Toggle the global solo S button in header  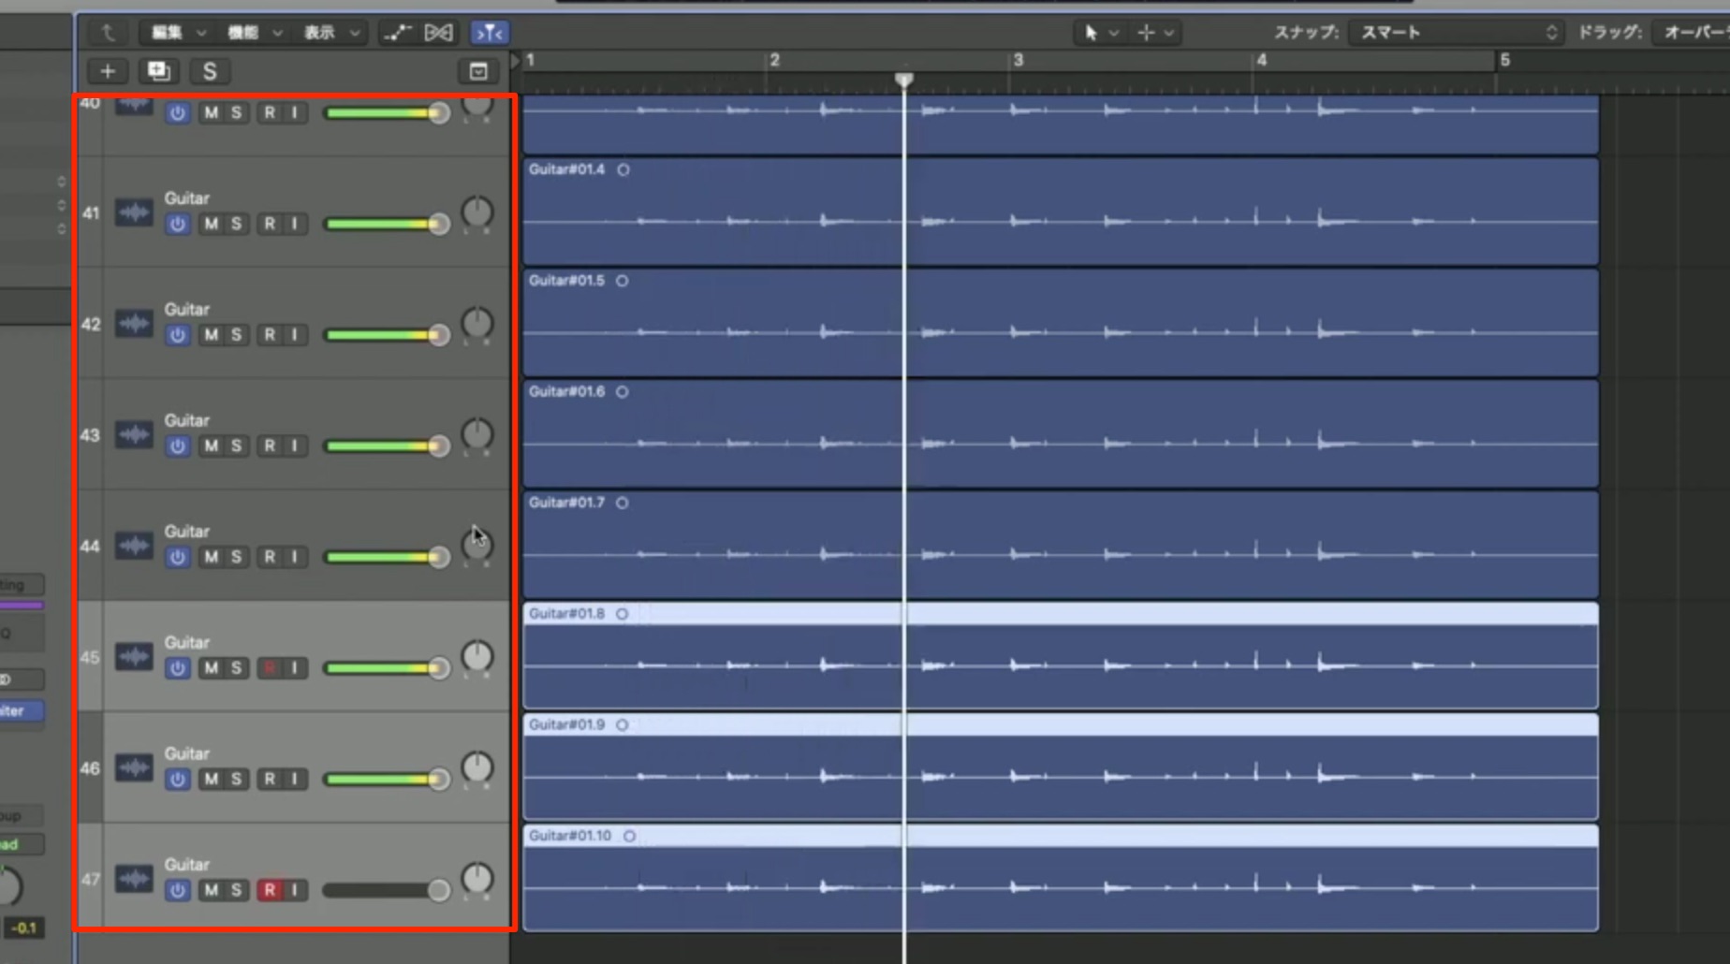click(210, 71)
